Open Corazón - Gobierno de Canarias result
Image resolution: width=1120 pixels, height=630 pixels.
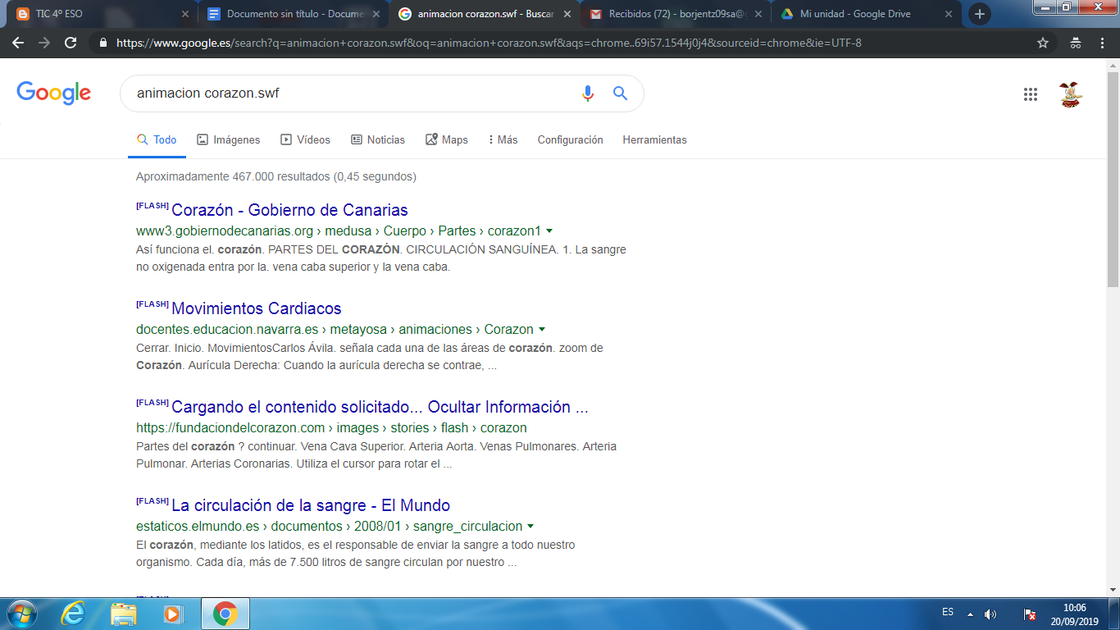tap(289, 210)
